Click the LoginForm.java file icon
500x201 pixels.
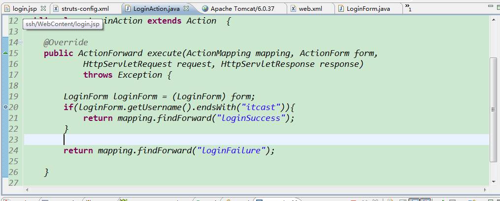341,9
